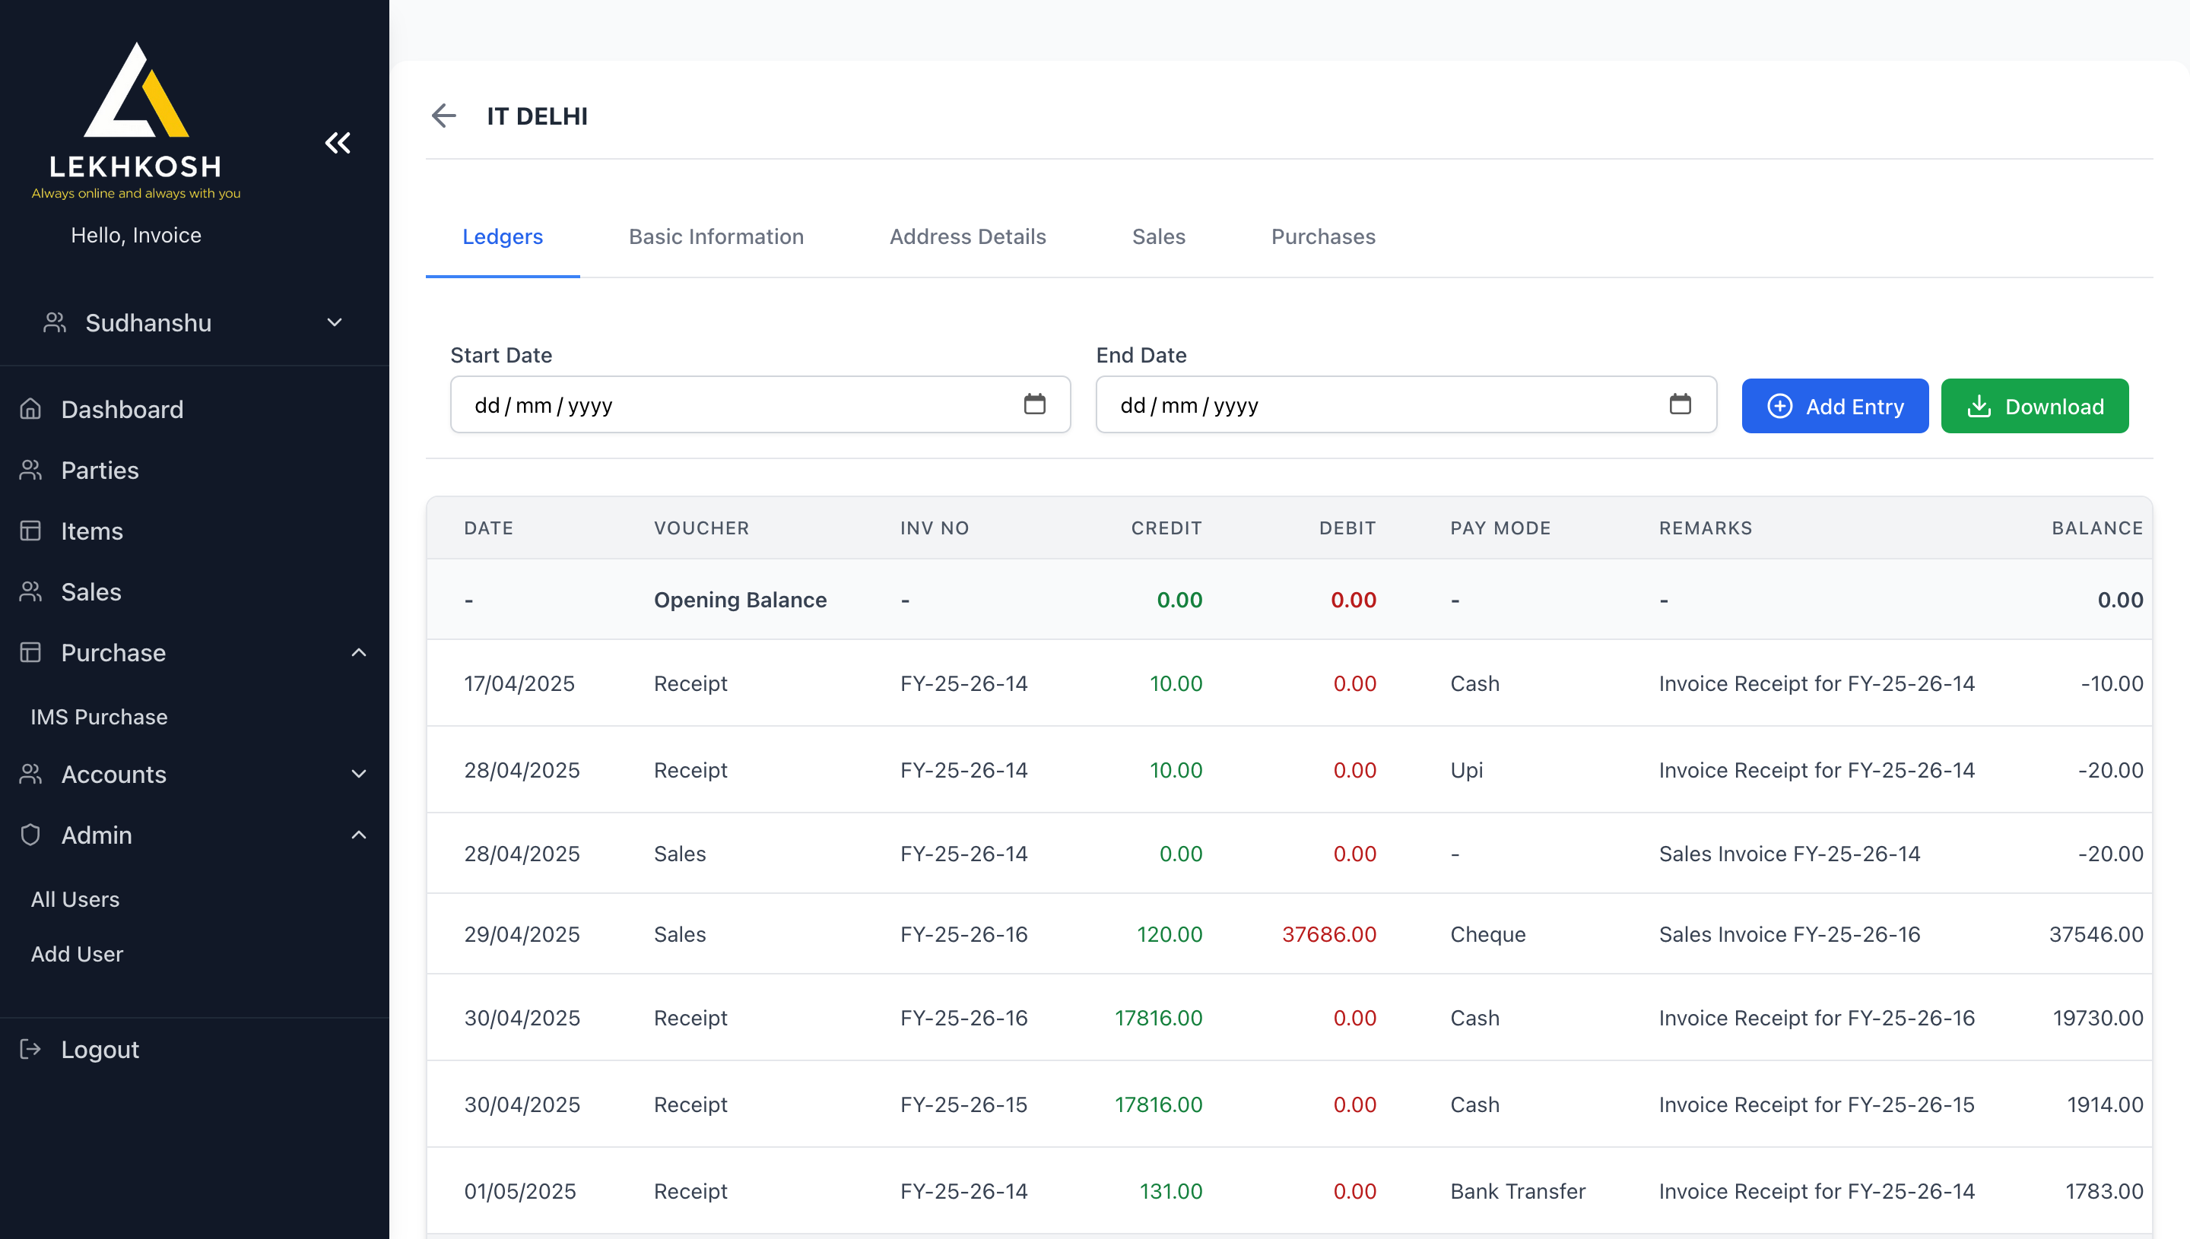Click the Logout icon in sidebar
The width and height of the screenshot is (2190, 1239).
[x=30, y=1049]
